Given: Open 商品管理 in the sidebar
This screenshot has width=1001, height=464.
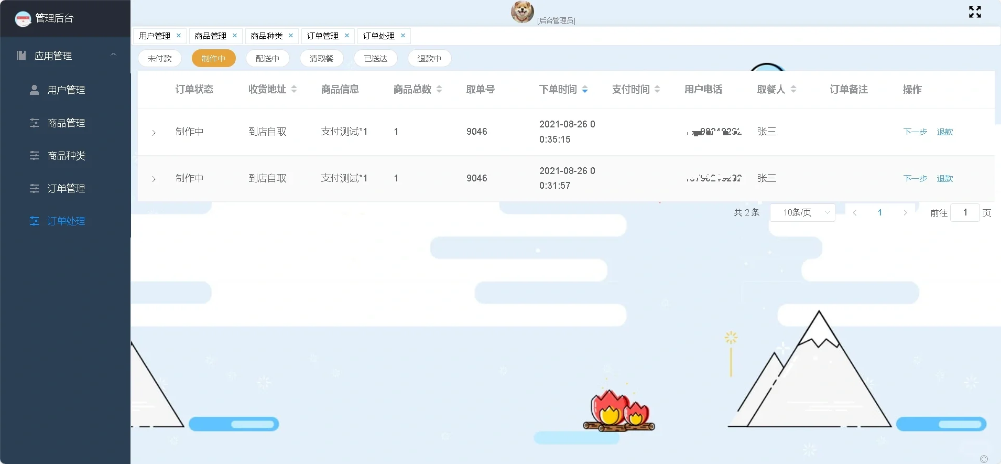Looking at the screenshot, I should click(x=66, y=123).
